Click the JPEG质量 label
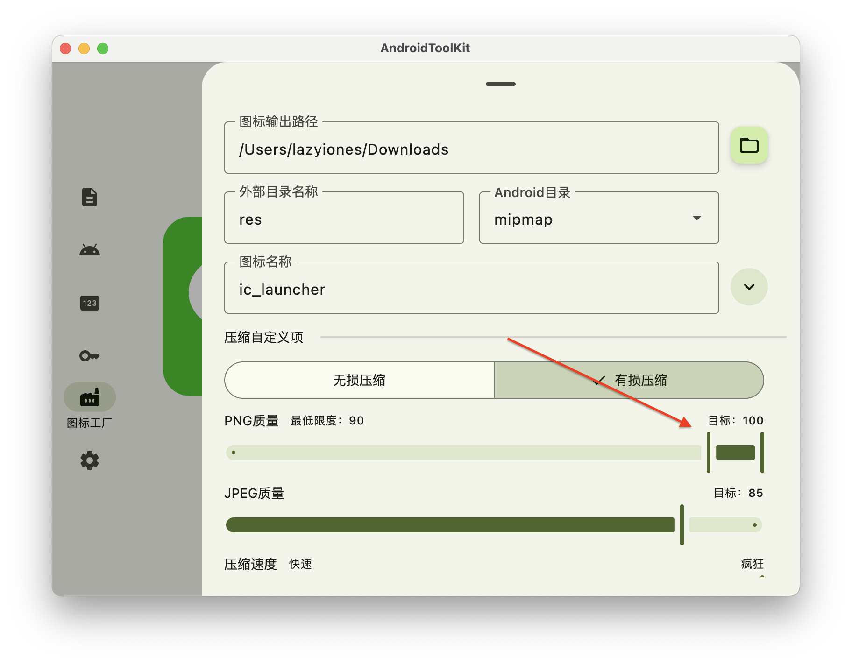This screenshot has height=665, width=852. point(255,493)
